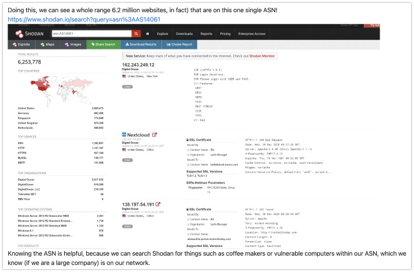Click the US flag in Nextcloud result
Image resolution: width=414 pixels, height=272 pixels.
(124, 150)
